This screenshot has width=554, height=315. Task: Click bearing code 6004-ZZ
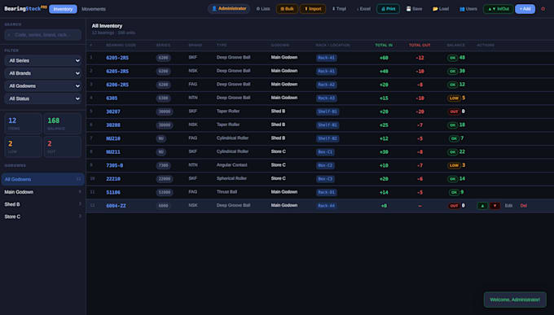116,206
